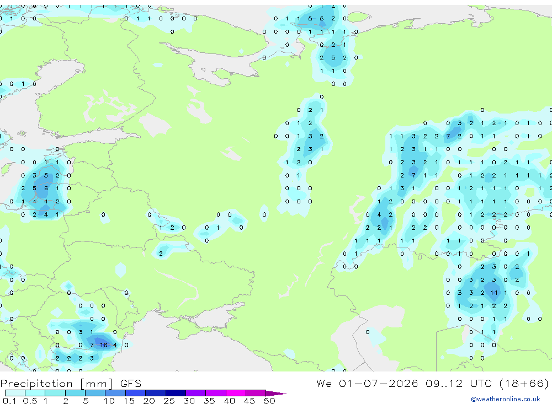The width and height of the screenshot is (552, 404).
Task: Click the legend label '0.5'
Action: point(30,401)
